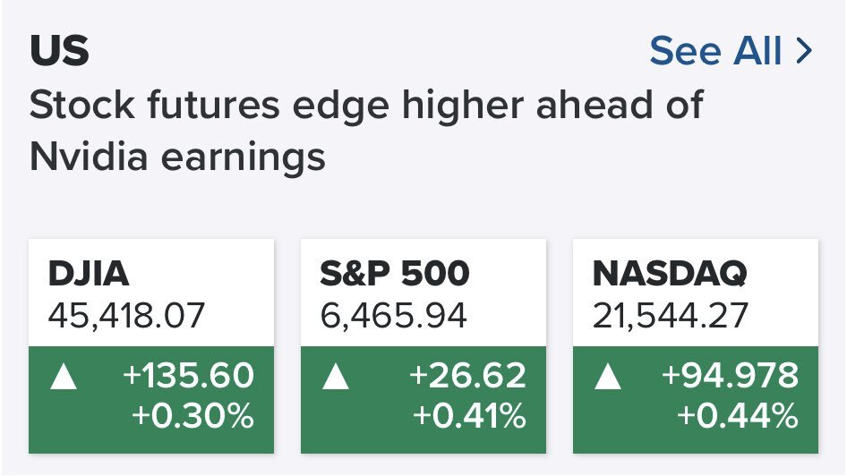The width and height of the screenshot is (847, 476).
Task: Click the NASDAQ up arrow indicator
Action: tap(607, 377)
